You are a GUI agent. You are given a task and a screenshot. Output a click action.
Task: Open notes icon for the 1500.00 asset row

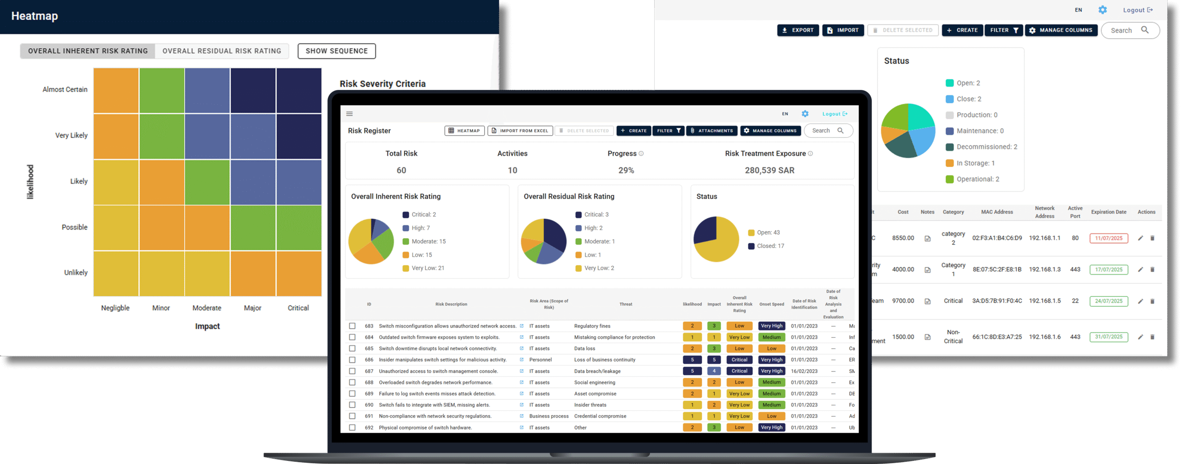[x=927, y=337]
